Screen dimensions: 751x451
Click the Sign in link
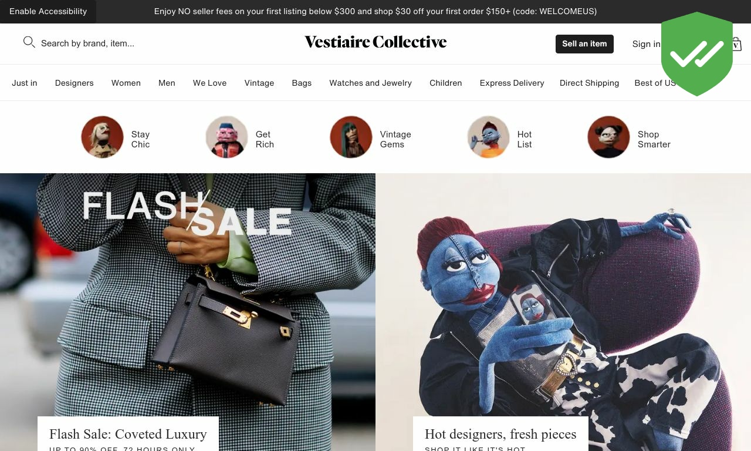point(646,44)
